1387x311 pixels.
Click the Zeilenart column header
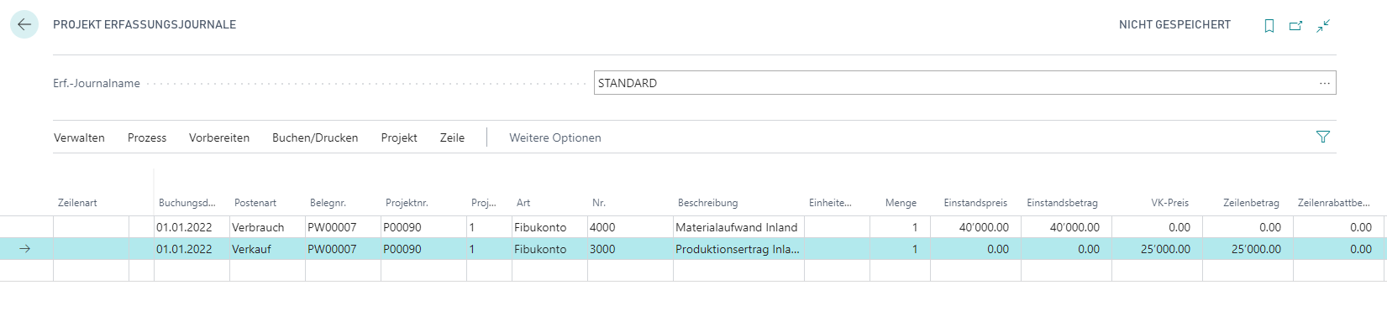click(77, 203)
